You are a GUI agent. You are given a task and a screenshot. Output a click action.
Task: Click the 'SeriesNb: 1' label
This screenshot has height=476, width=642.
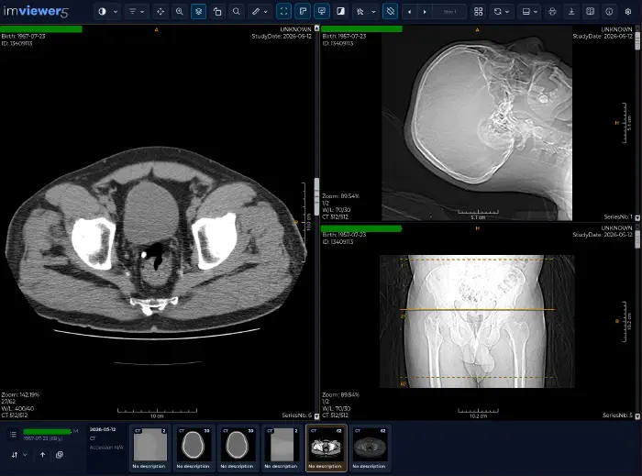click(618, 217)
